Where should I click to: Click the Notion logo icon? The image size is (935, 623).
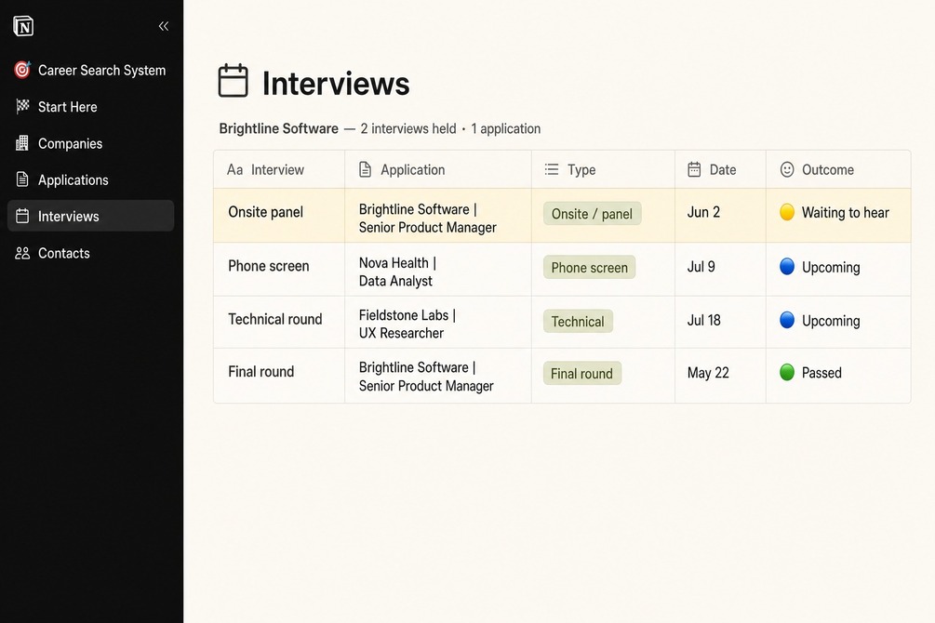23,26
